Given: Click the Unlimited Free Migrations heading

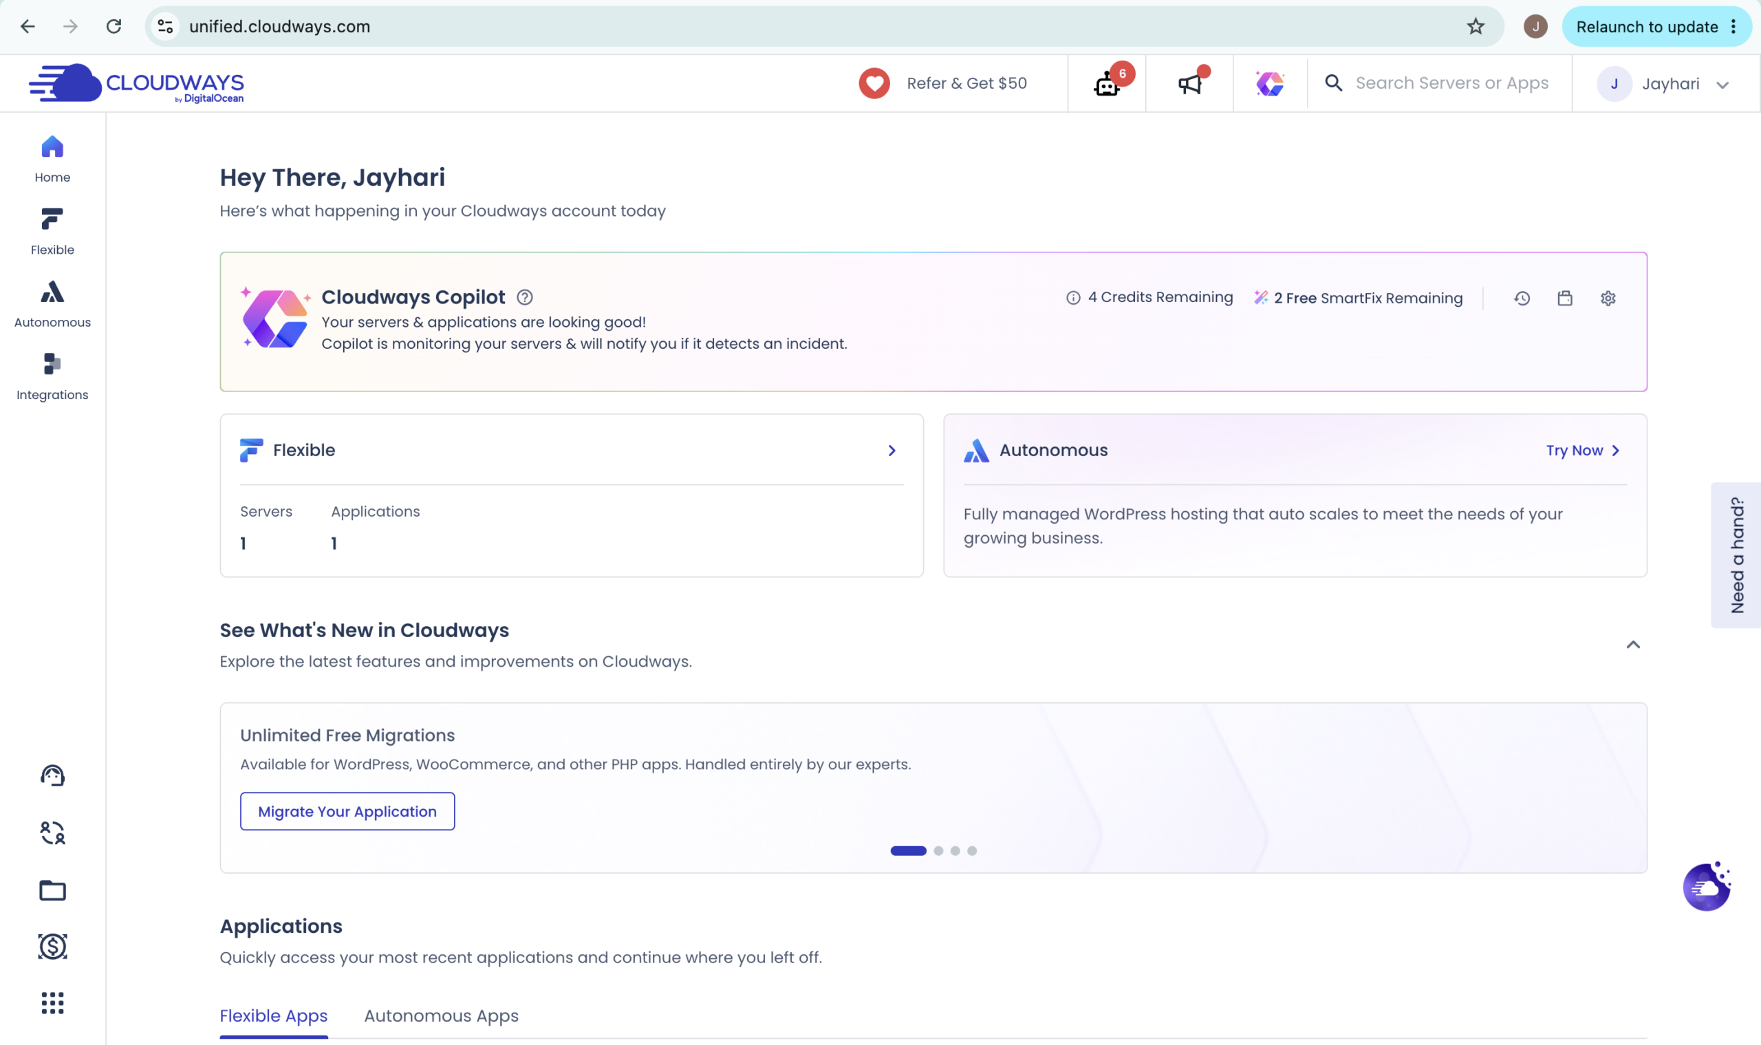Looking at the screenshot, I should click(x=347, y=735).
